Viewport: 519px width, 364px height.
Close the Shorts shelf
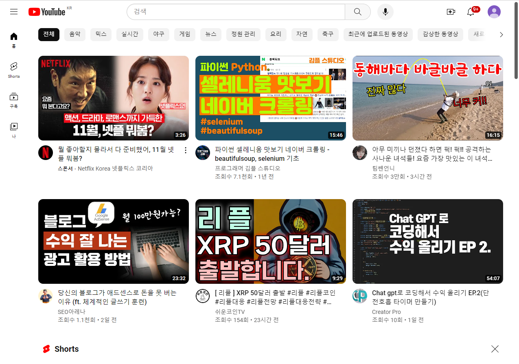(x=495, y=349)
